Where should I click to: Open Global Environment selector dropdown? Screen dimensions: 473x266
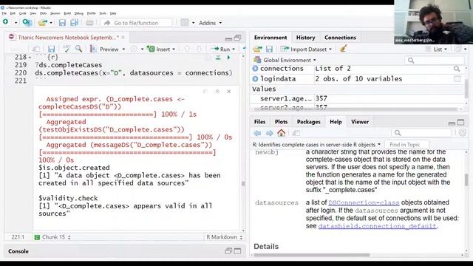coord(285,60)
